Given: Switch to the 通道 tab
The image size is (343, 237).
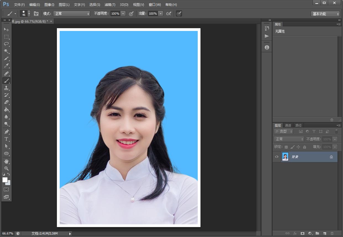Looking at the screenshot, I should click(x=288, y=125).
